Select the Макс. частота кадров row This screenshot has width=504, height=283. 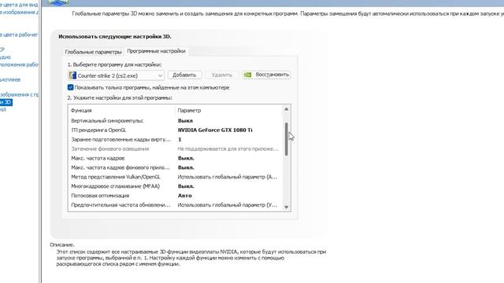click(175, 158)
